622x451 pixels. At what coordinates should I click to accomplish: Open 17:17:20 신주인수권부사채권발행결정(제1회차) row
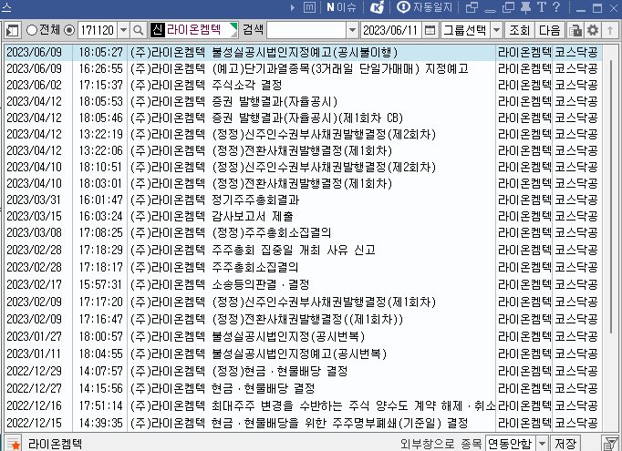click(303, 302)
